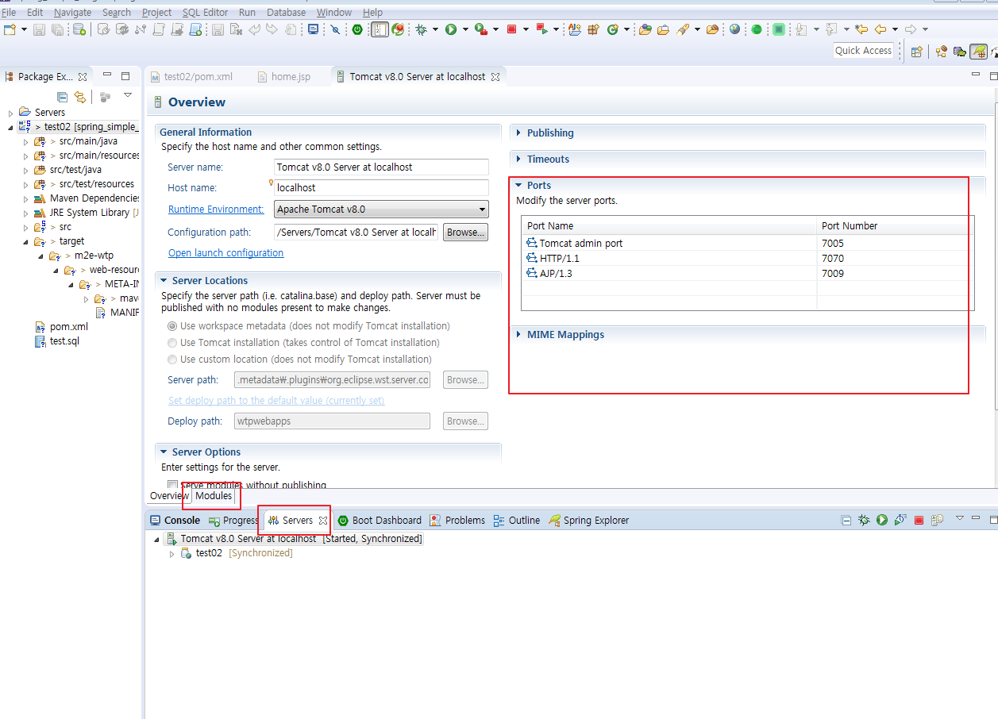Click the green Run play icon in main toolbar
The height and width of the screenshot is (719, 998).
click(x=450, y=29)
